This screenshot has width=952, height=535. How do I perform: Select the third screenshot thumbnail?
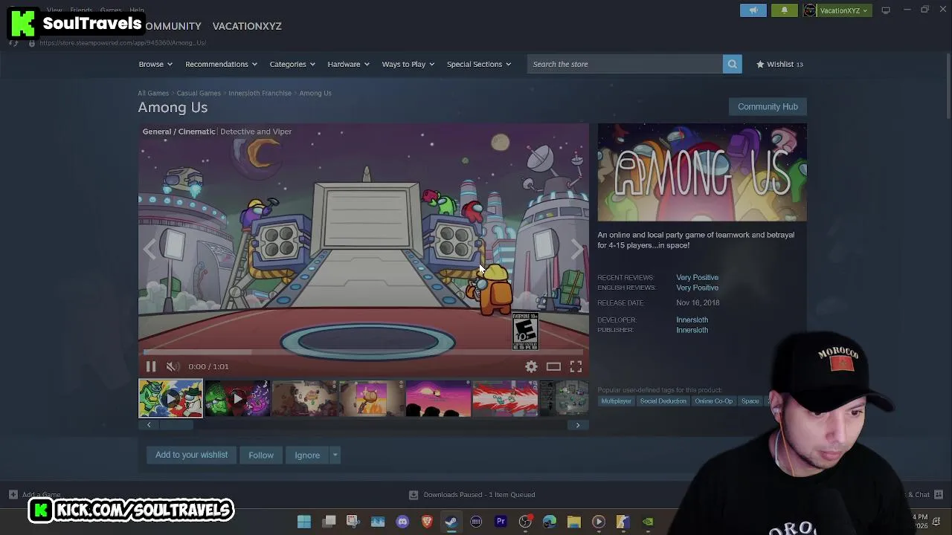point(304,398)
